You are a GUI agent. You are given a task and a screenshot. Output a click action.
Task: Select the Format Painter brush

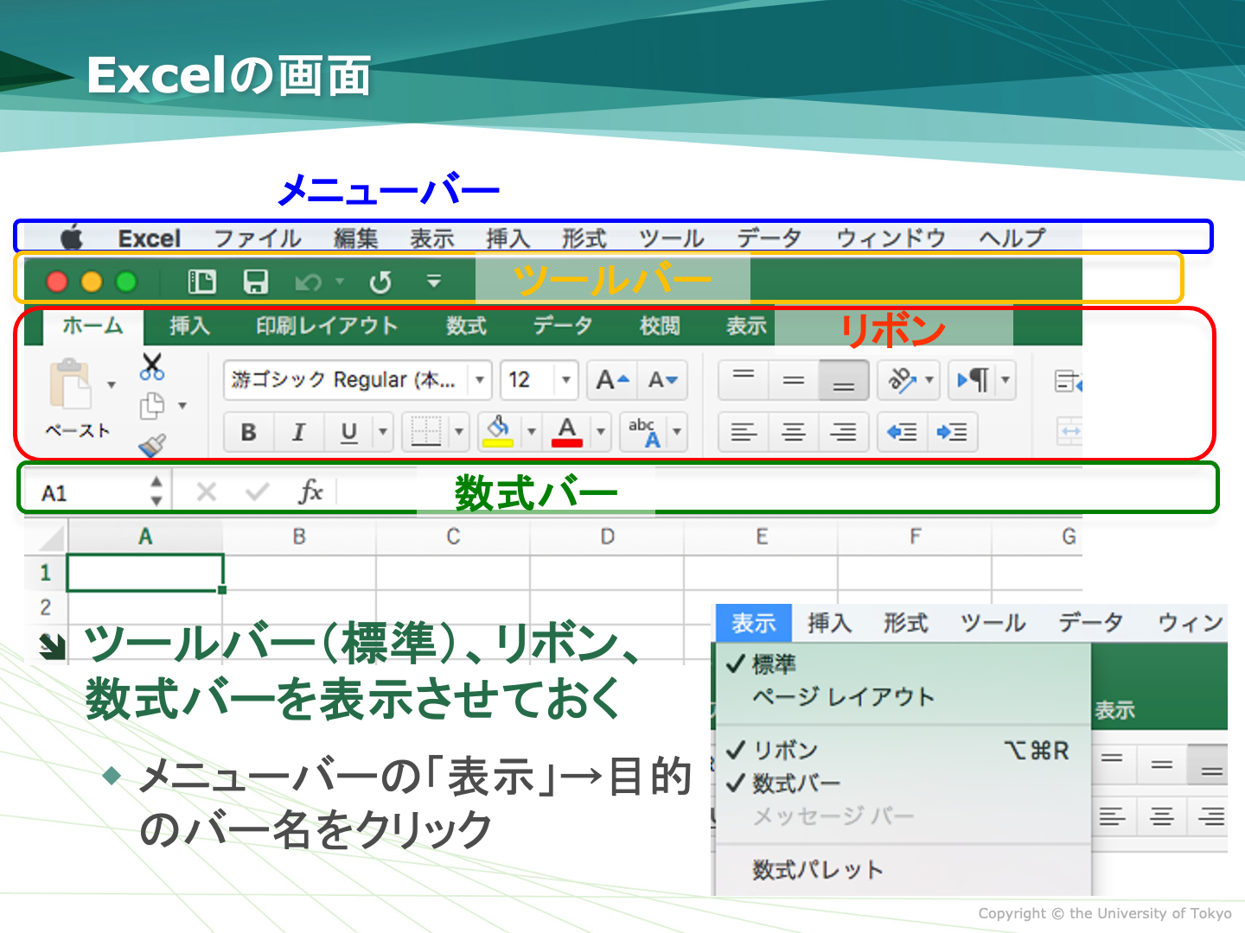point(152,444)
